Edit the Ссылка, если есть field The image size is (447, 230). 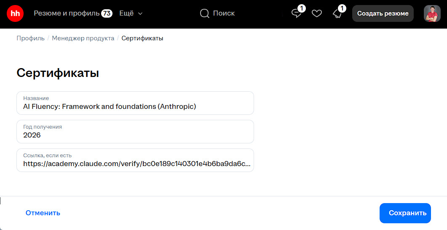[x=135, y=160]
